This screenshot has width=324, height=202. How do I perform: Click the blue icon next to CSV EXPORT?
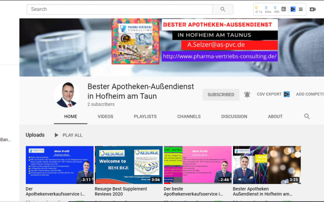(x=287, y=94)
